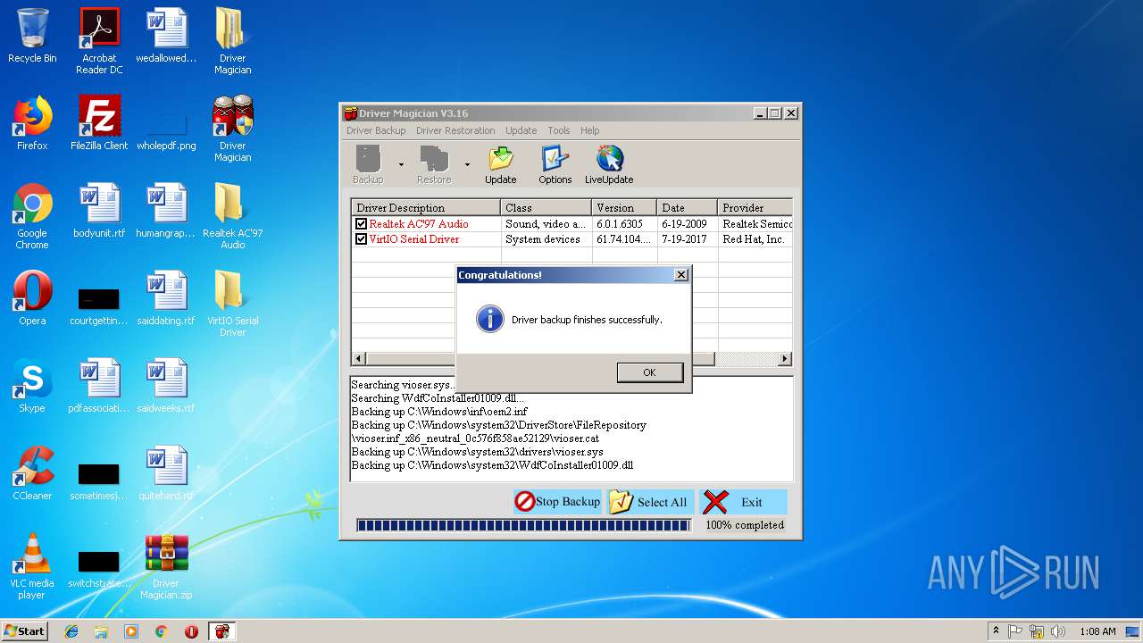1143x643 pixels.
Task: Click the system tray volume icon
Action: pos(1059,631)
